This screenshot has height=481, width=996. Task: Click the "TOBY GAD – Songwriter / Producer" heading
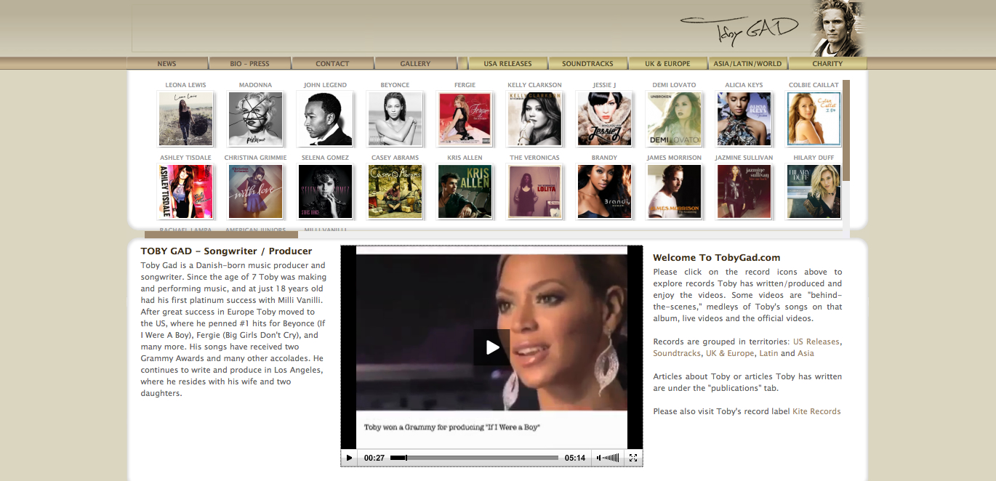[226, 251]
